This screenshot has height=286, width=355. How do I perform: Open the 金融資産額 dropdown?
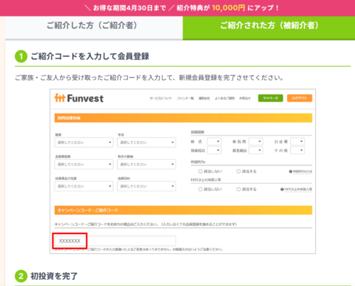click(84, 164)
